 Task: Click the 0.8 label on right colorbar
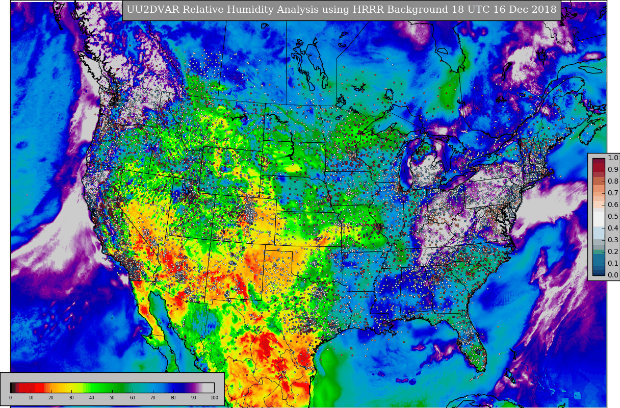[613, 181]
